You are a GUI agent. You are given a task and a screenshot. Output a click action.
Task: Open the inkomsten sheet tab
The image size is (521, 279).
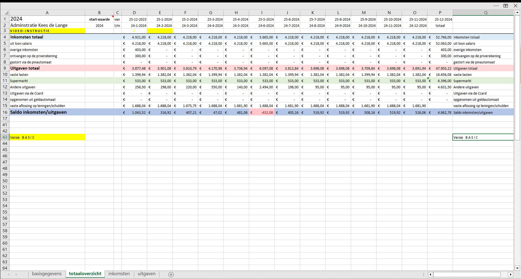point(119,274)
